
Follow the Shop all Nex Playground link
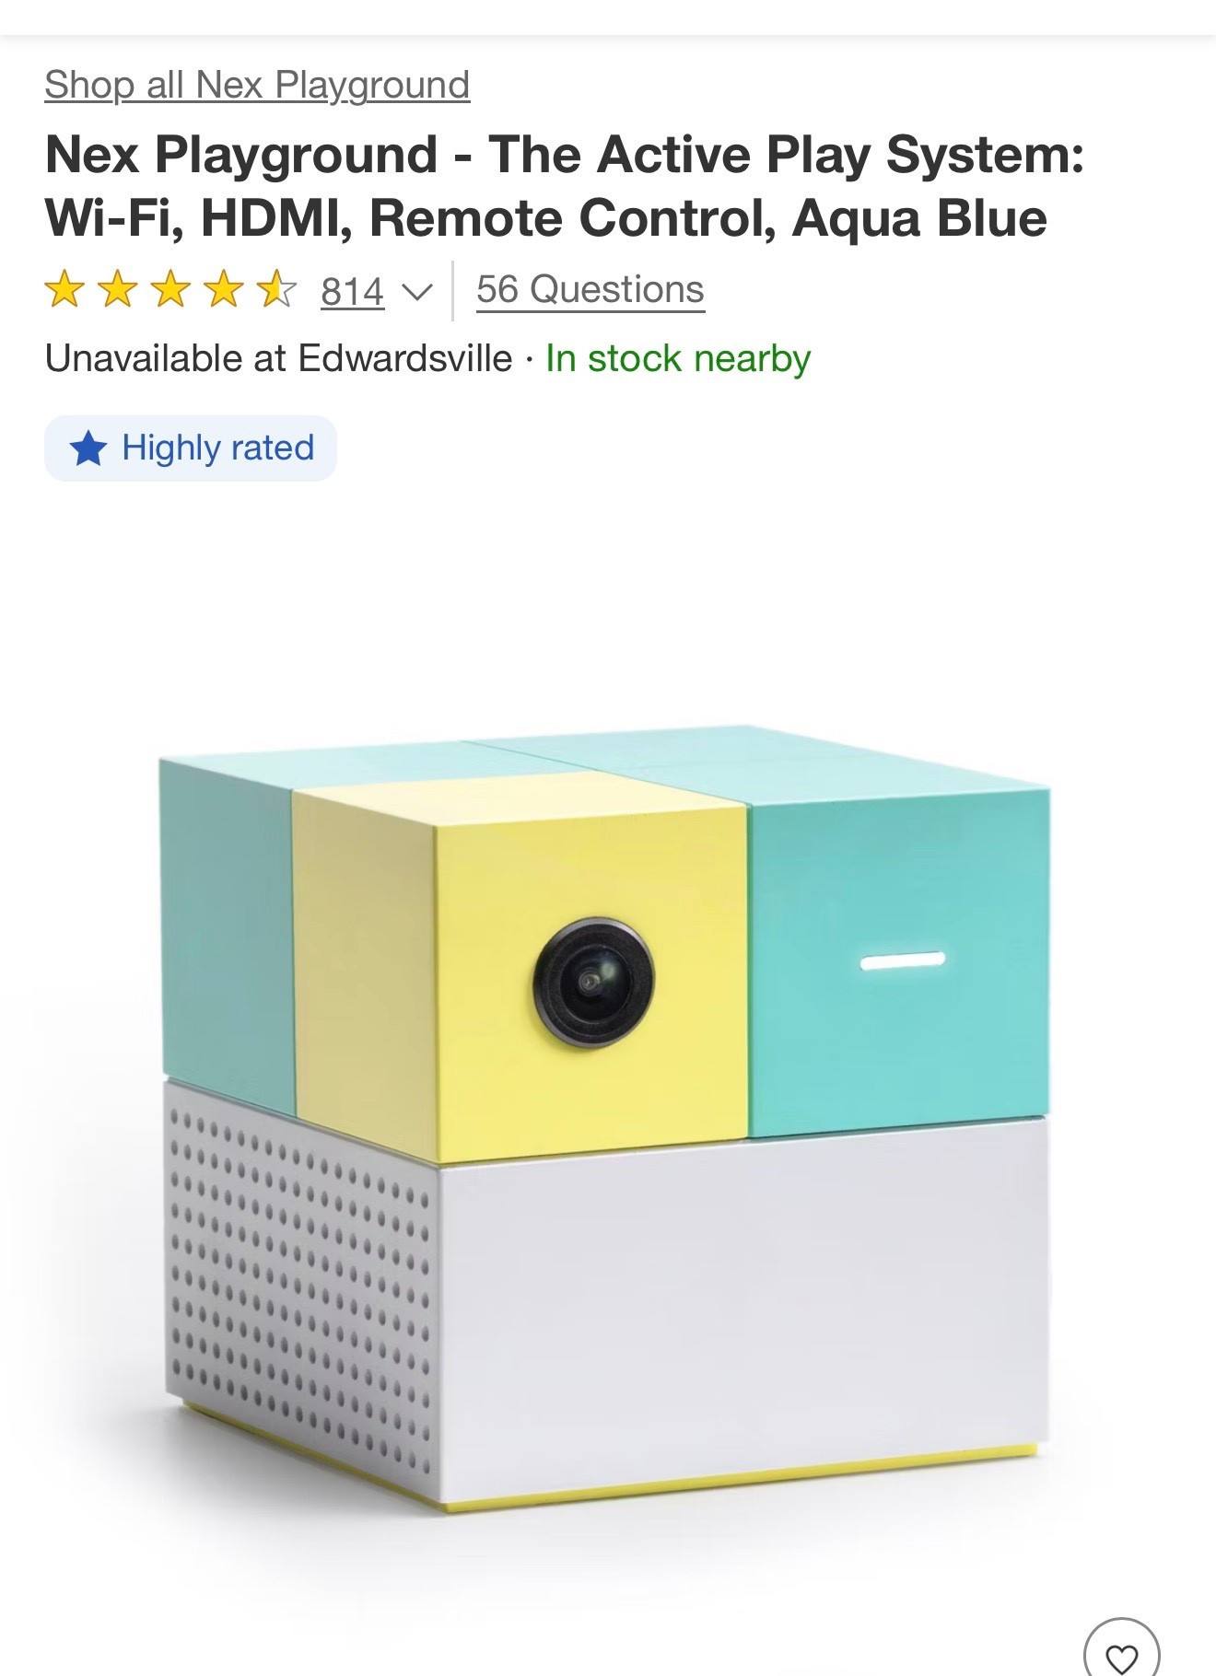click(x=257, y=85)
